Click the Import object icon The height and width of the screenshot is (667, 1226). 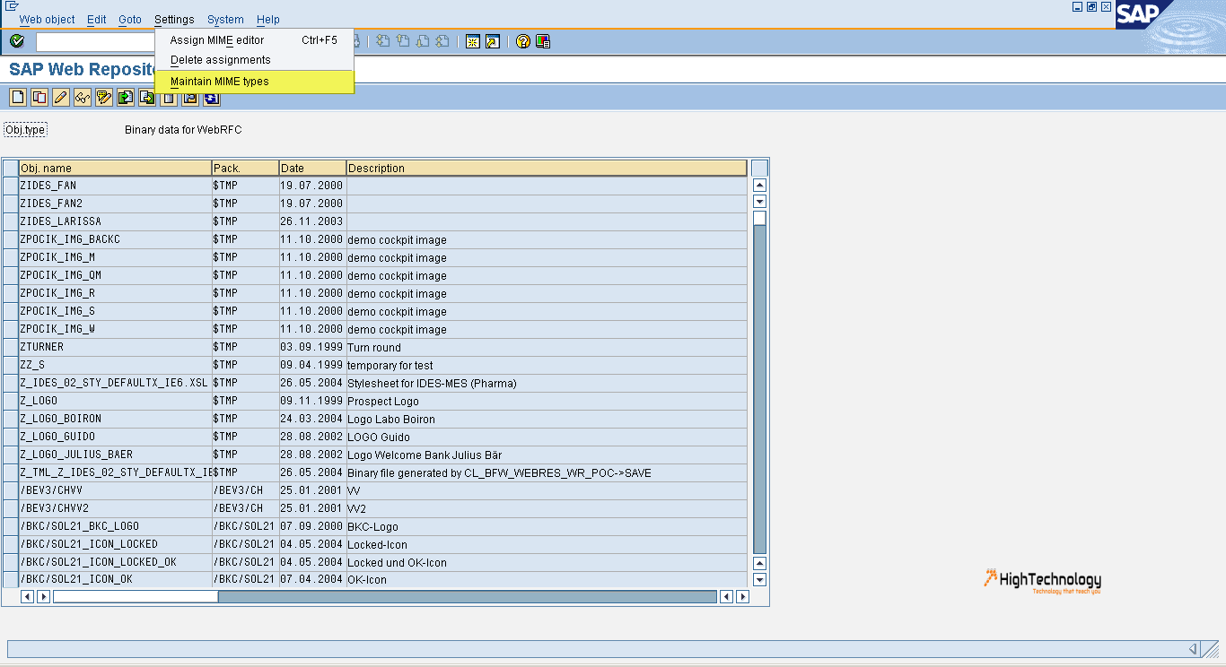(126, 97)
